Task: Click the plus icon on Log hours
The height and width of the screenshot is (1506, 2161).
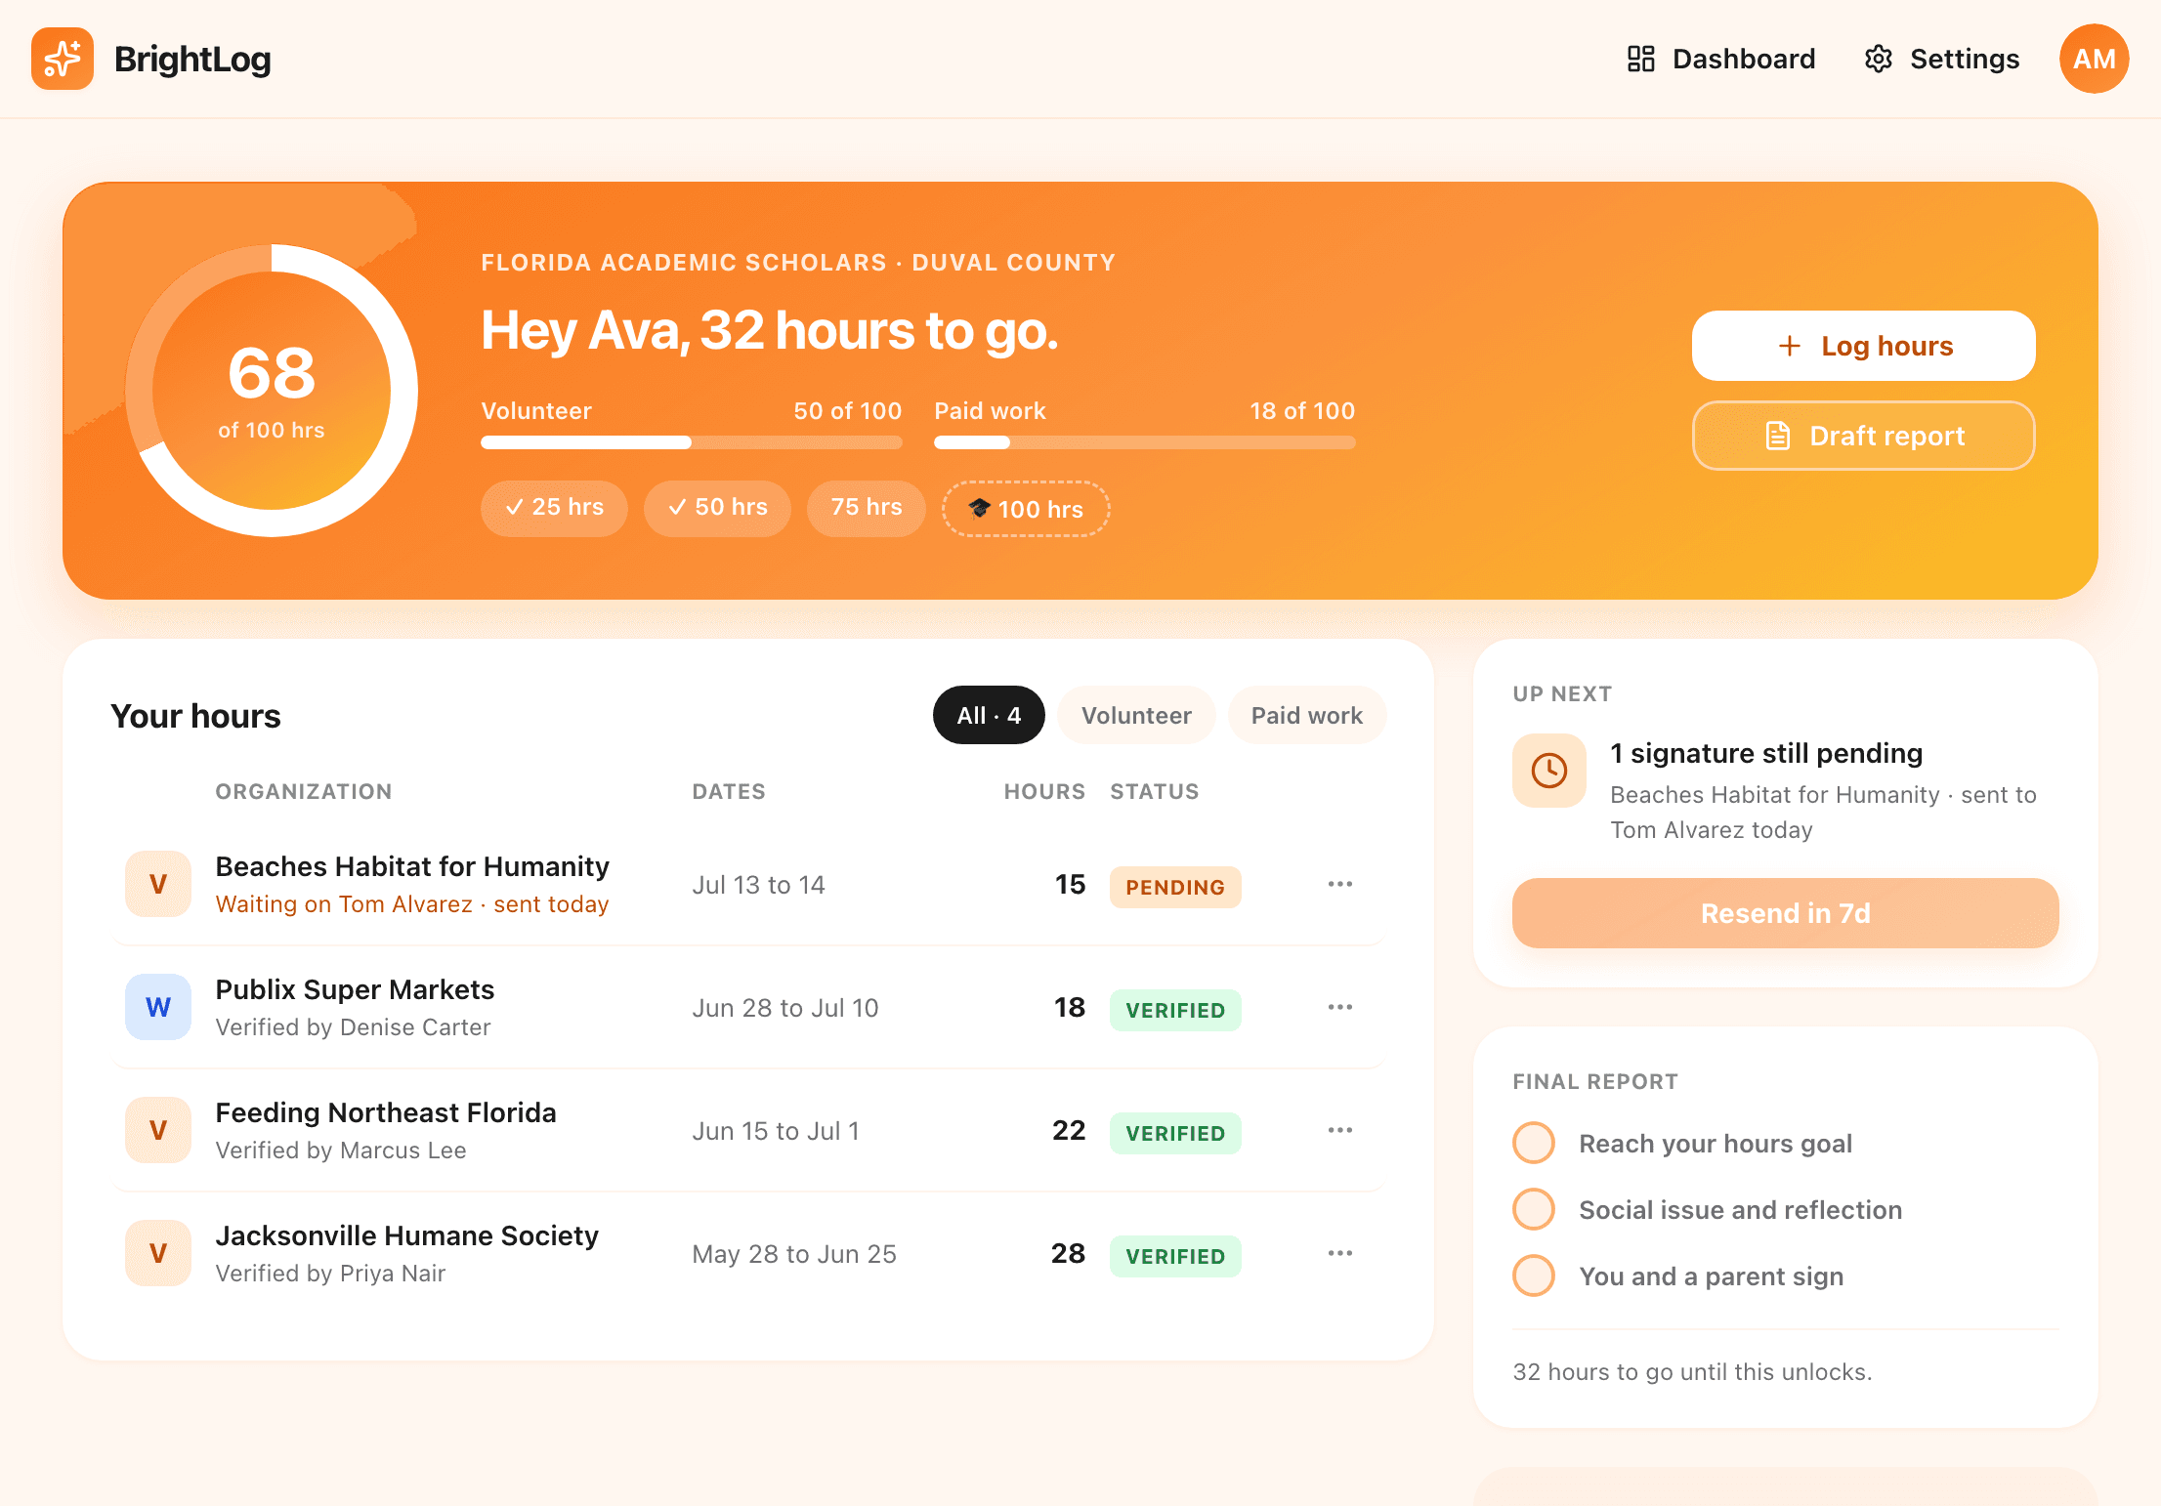Action: [1790, 346]
